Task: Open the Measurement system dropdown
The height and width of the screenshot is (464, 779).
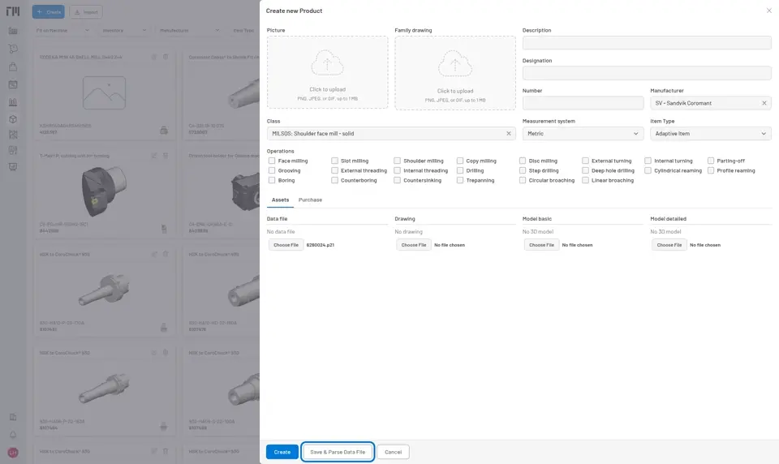Action: coord(583,134)
